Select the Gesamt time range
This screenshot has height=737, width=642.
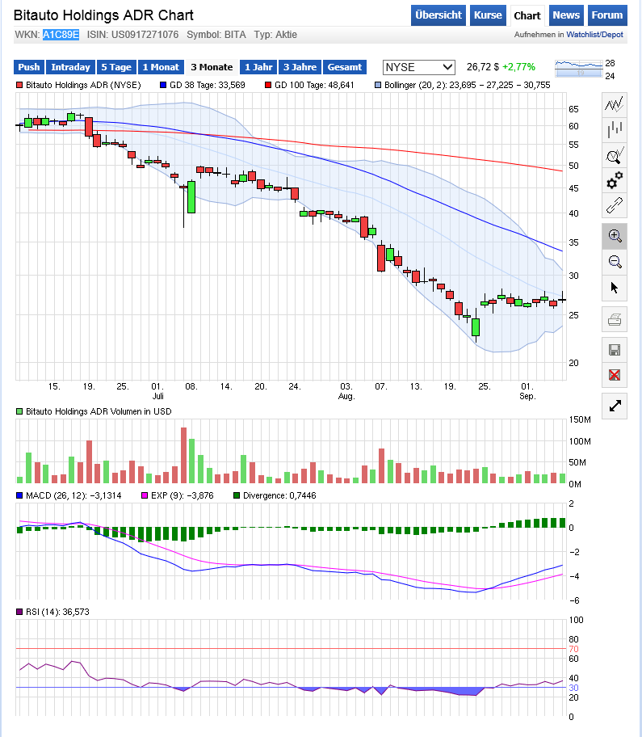click(x=345, y=67)
